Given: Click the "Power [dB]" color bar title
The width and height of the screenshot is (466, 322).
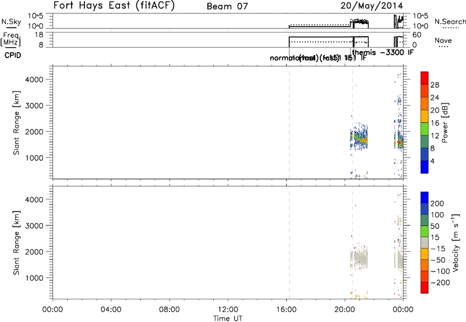Looking at the screenshot, I should pos(445,123).
